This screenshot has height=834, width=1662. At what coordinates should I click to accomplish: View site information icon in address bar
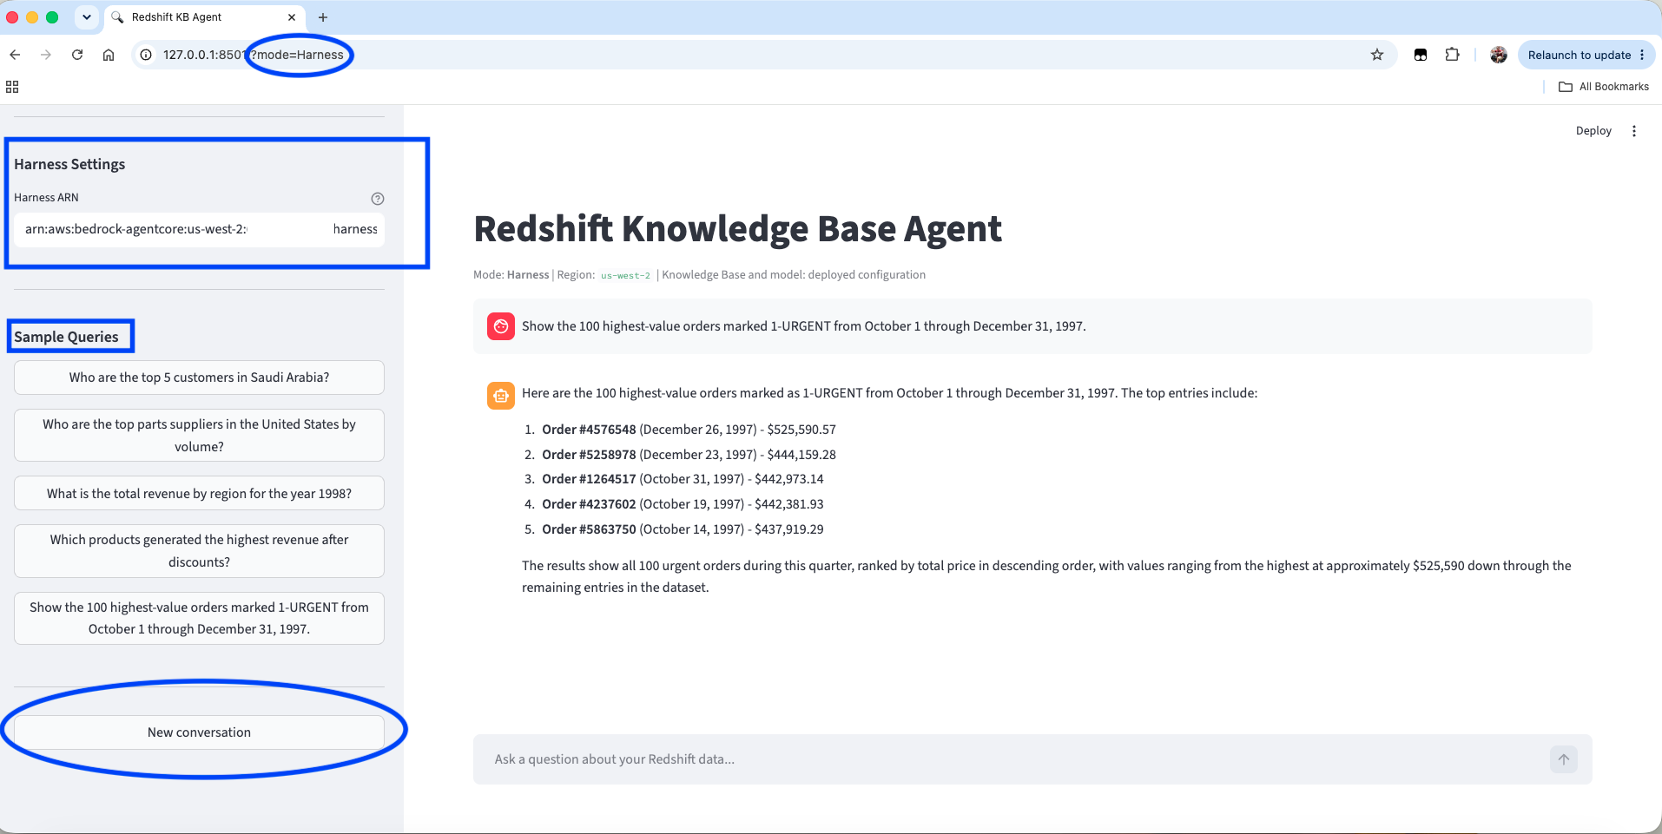coord(146,55)
